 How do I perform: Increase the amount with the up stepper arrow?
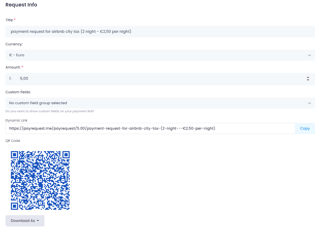[308, 77]
